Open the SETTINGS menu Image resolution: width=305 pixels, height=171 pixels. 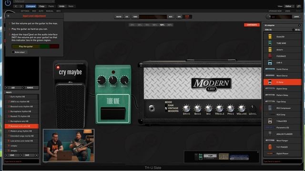[25, 11]
